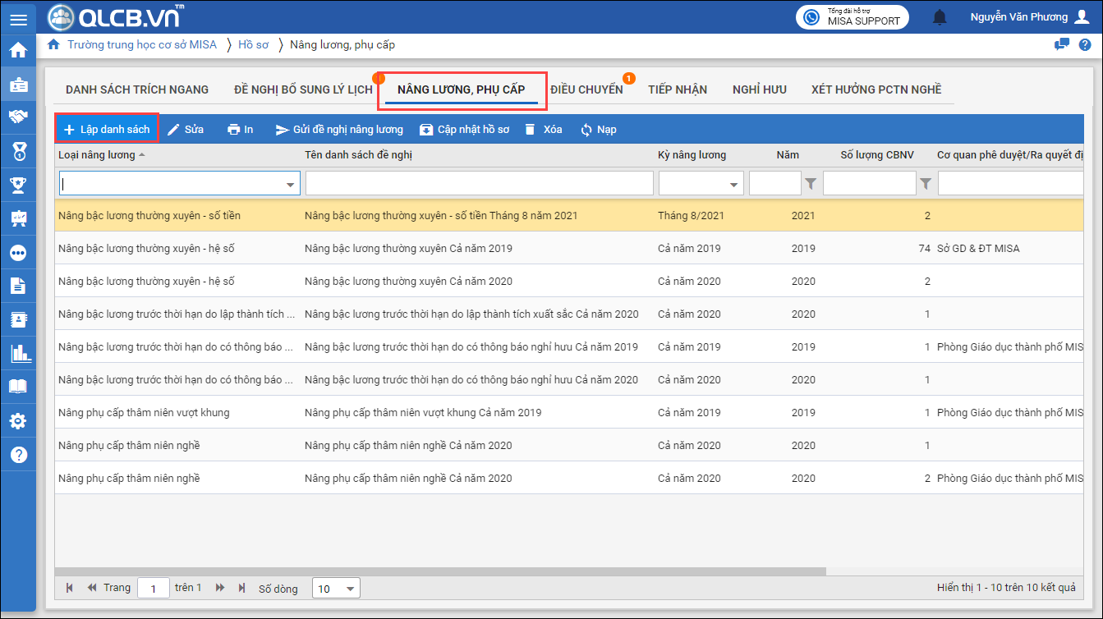Click the medal icon in sidebar
Screen dimensions: 1103x619
(x=17, y=151)
